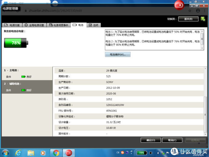Click Chrome address bar zhuanlan.zhihu.com URL

click(55, 10)
